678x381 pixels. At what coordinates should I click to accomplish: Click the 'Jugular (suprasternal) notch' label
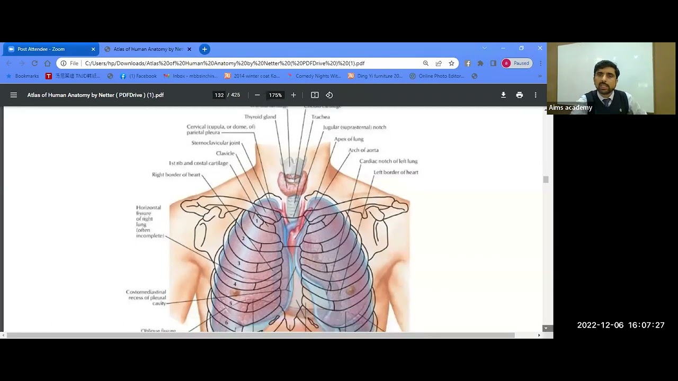click(x=355, y=128)
